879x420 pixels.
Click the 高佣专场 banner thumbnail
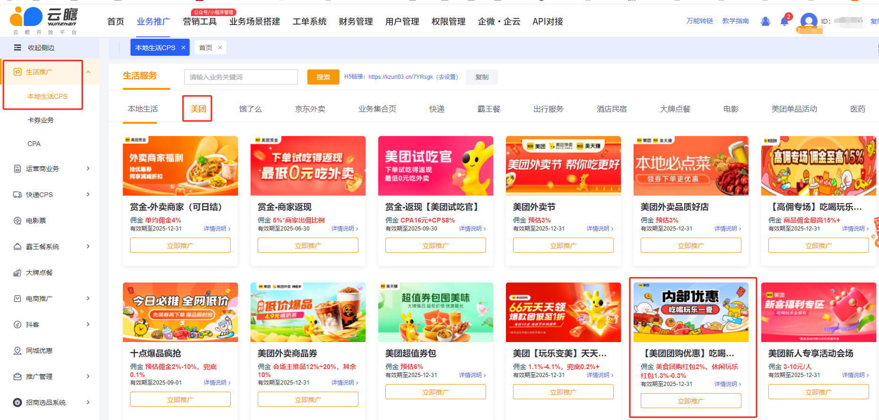pyautogui.click(x=818, y=166)
